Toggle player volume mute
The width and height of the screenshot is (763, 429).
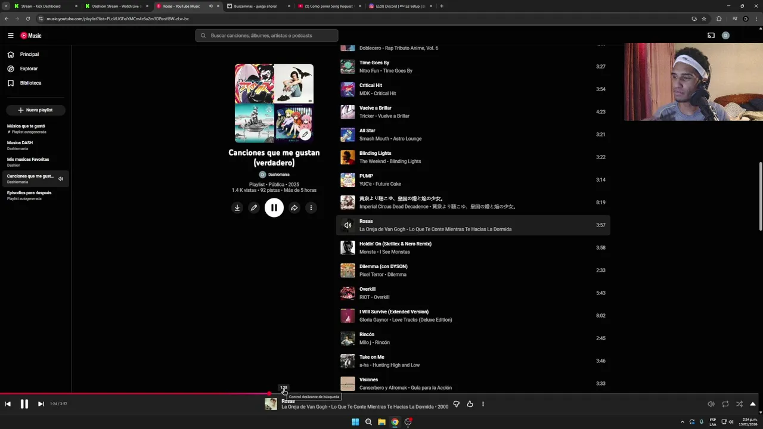click(x=711, y=404)
